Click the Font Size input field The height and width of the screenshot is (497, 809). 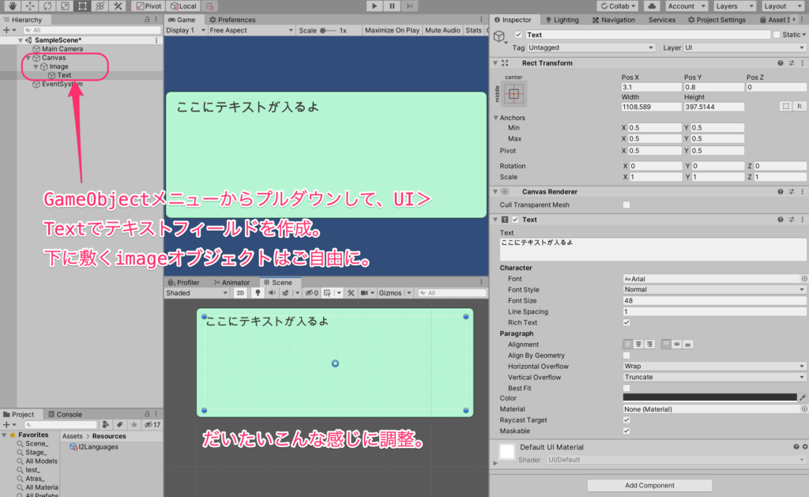tap(713, 301)
